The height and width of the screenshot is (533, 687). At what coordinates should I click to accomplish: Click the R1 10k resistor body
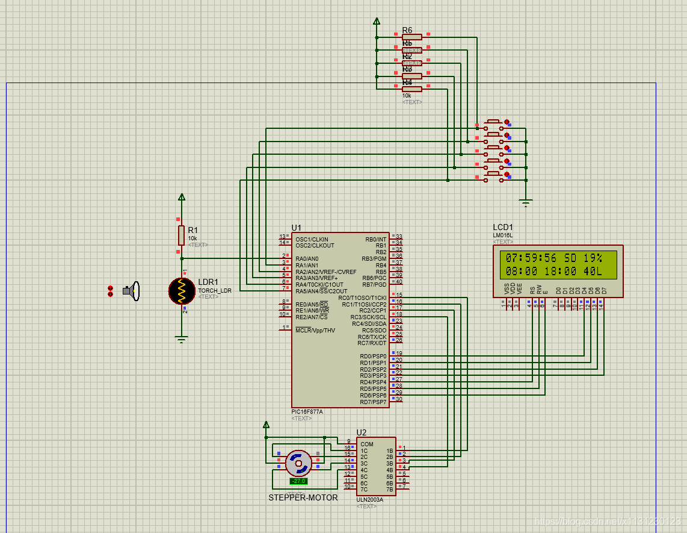pos(182,235)
